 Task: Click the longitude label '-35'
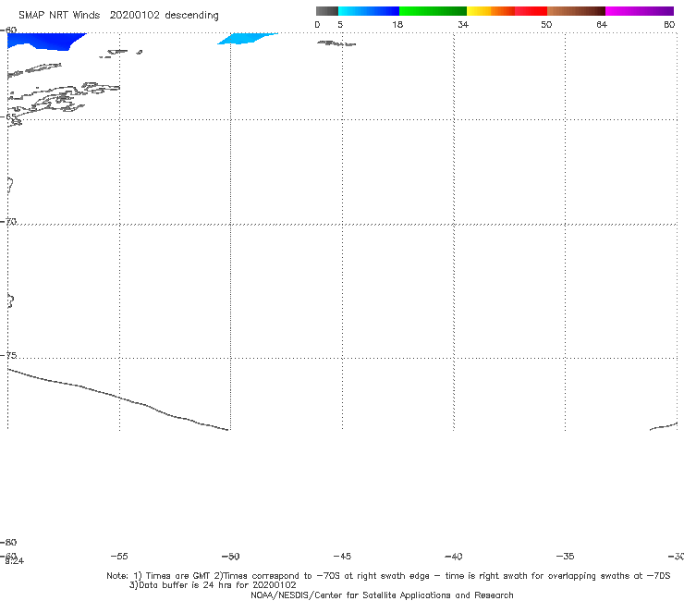click(x=566, y=556)
